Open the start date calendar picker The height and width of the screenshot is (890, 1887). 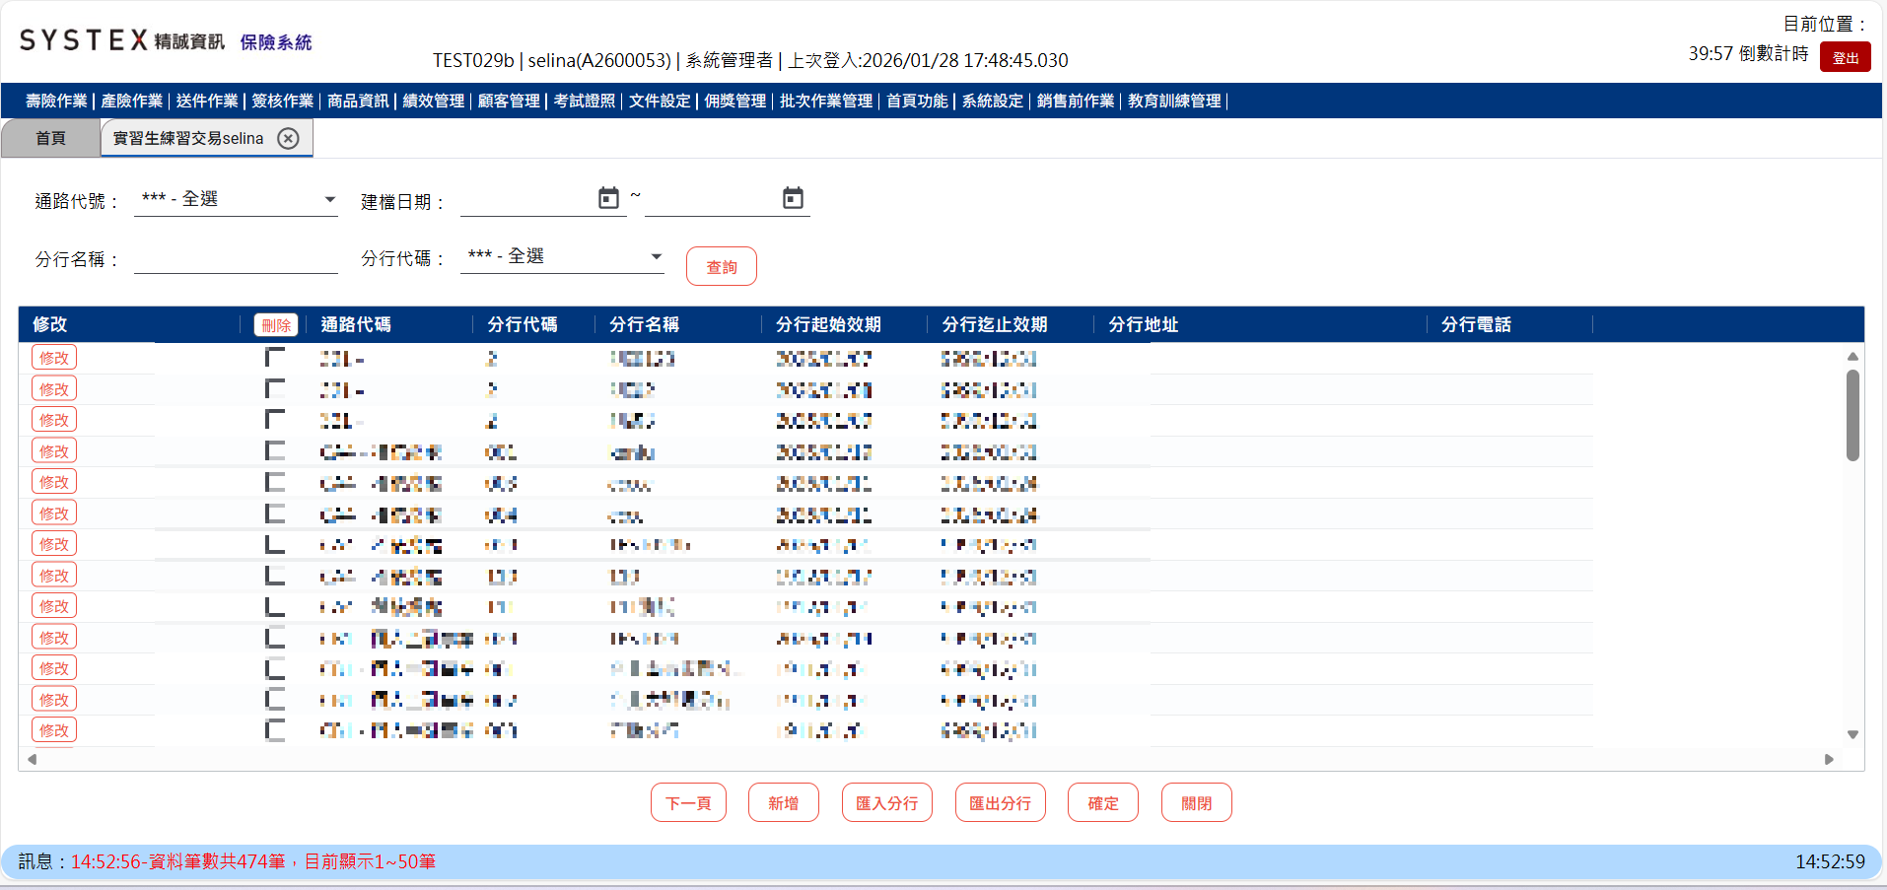[608, 198]
